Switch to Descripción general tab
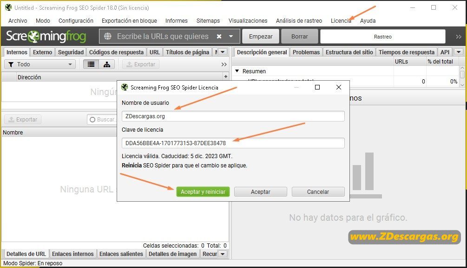Screen dimensions: 467x268 tap(262, 52)
